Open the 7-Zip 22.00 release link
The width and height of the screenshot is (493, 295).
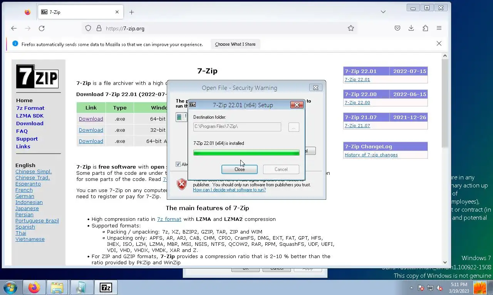(357, 103)
